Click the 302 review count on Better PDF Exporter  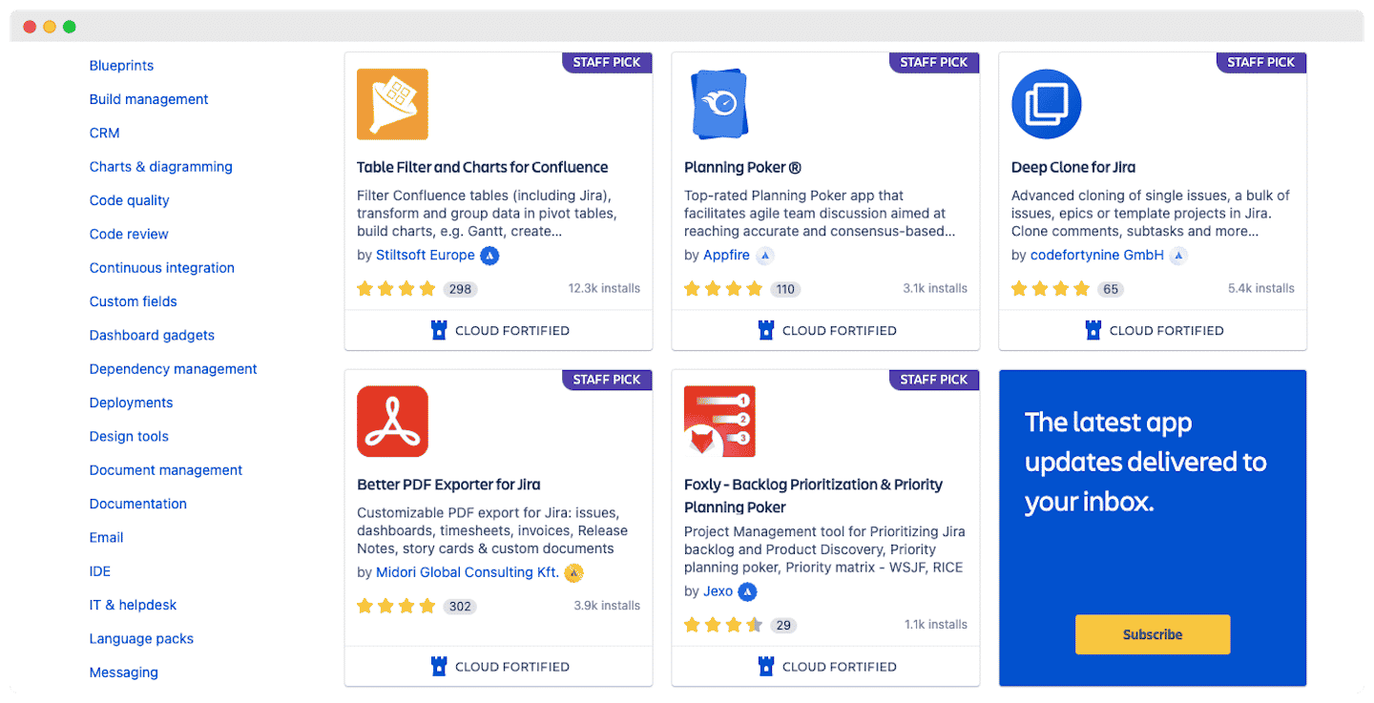460,607
